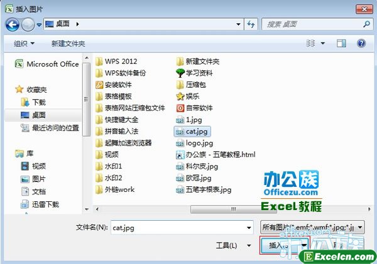377x264 pixels.
Task: Open the 工具(L) menu
Action: pyautogui.click(x=233, y=245)
